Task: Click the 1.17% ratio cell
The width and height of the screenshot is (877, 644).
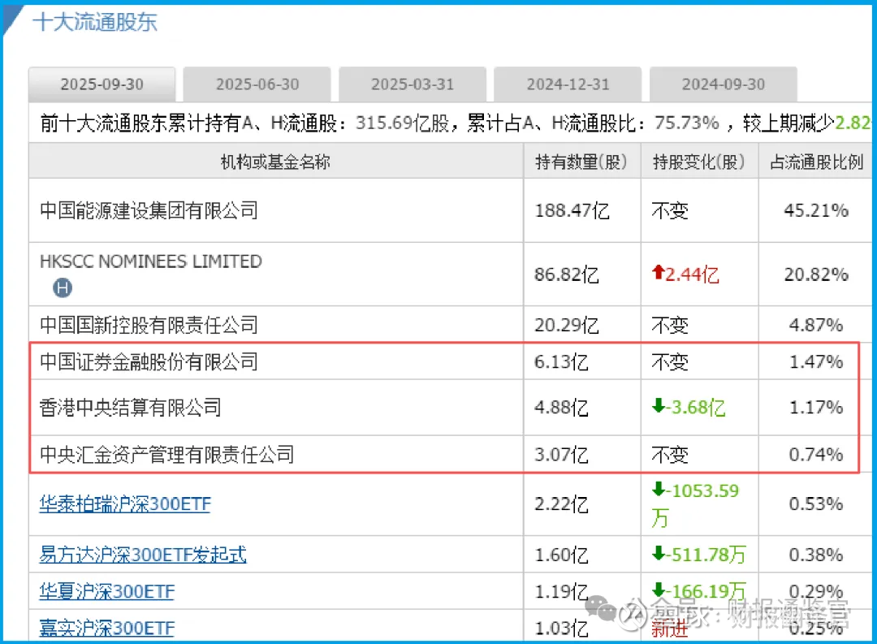Action: pos(816,408)
